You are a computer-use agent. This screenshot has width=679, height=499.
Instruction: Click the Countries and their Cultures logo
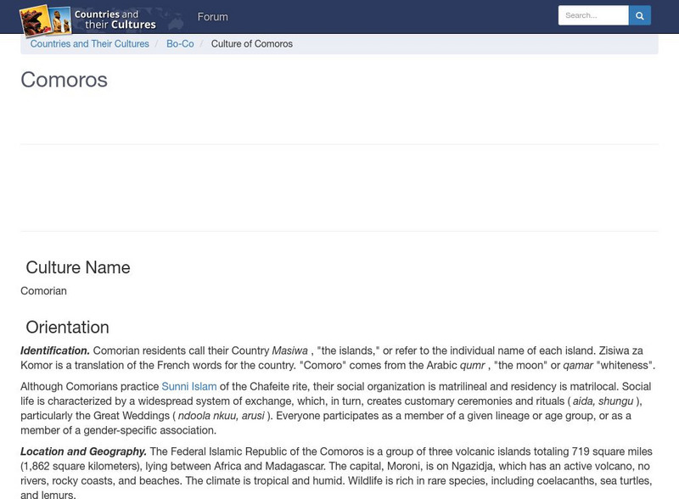[88, 16]
